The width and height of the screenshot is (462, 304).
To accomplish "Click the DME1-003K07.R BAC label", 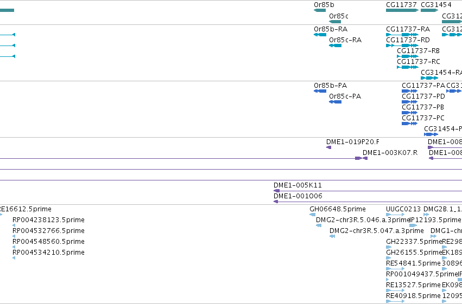I will 390,153.
